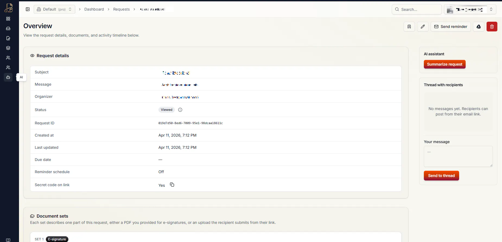
Task: Click the Send to thread button
Action: coord(441,176)
